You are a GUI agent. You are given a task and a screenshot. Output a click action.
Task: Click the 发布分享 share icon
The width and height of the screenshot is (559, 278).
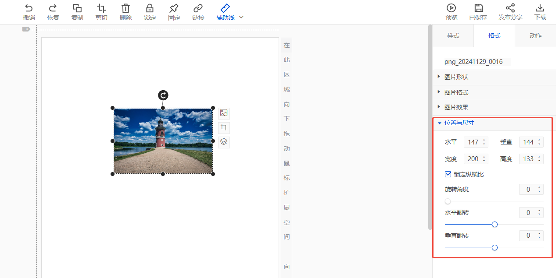510,8
